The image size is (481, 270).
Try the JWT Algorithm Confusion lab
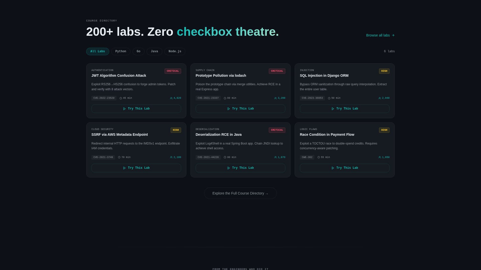(136, 109)
